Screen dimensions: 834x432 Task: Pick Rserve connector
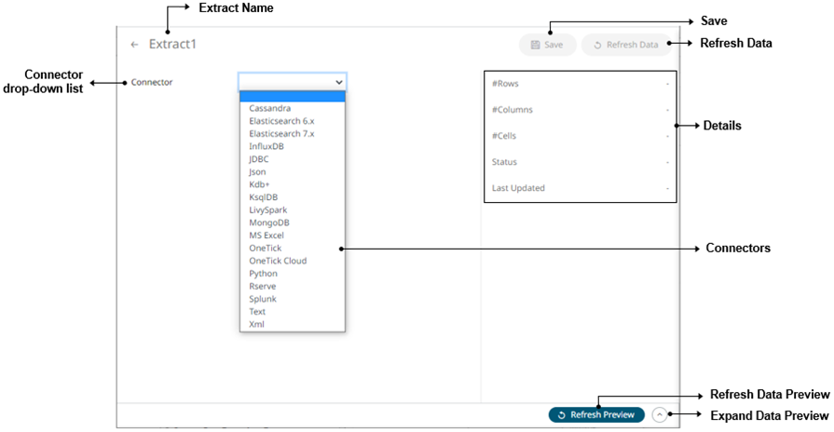(293, 287)
